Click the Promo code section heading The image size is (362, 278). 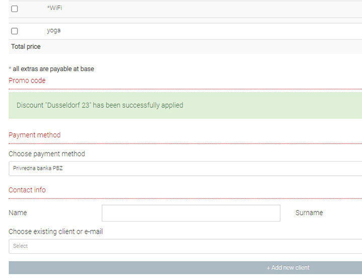click(27, 81)
